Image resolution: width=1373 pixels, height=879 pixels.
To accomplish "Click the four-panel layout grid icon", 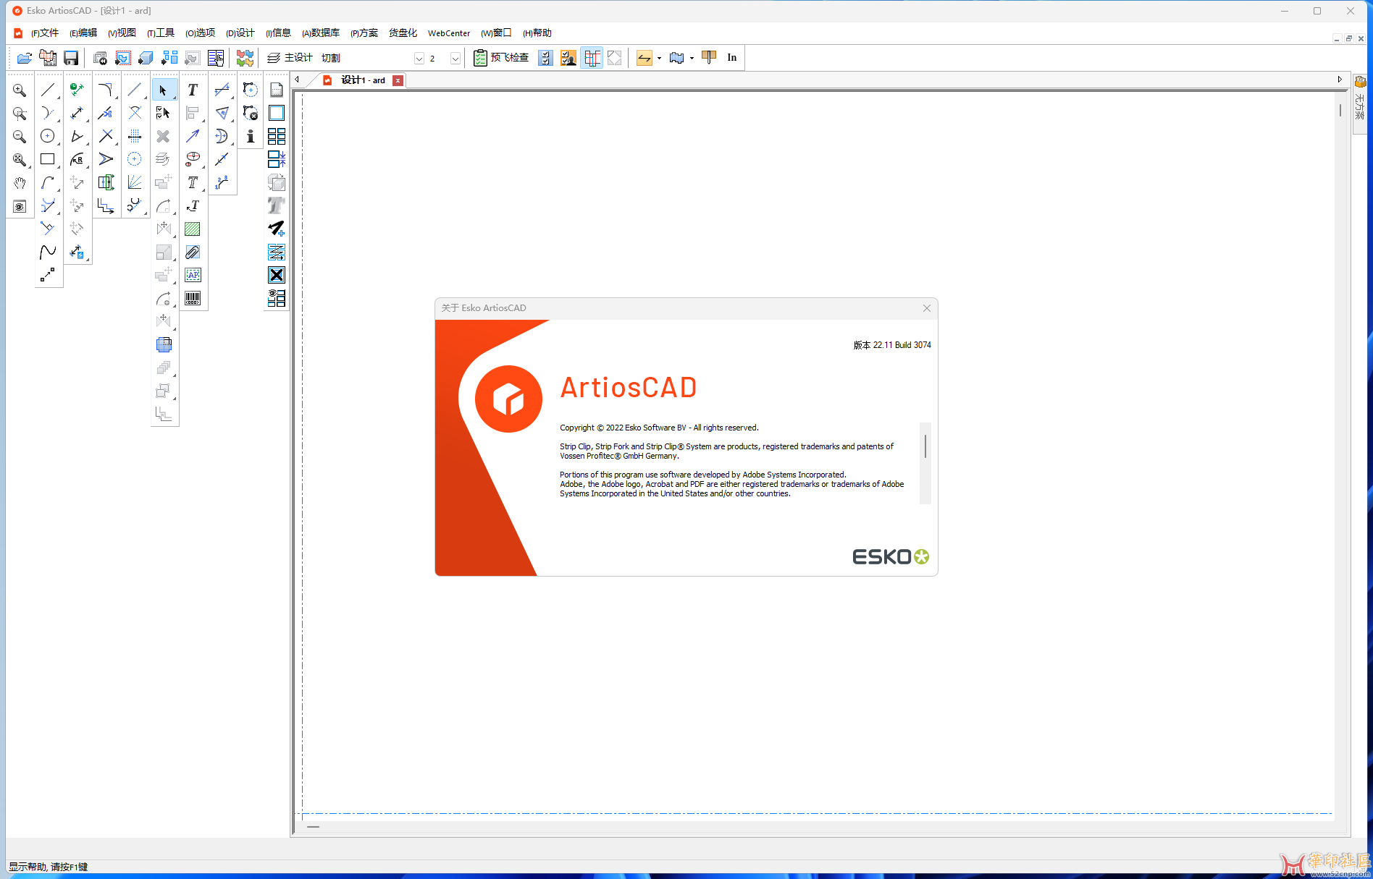I will (277, 136).
